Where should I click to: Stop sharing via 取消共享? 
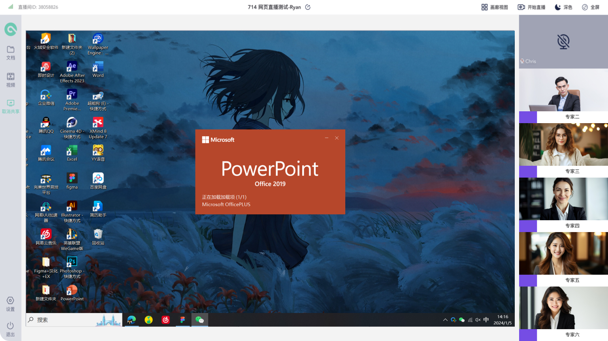click(x=11, y=107)
